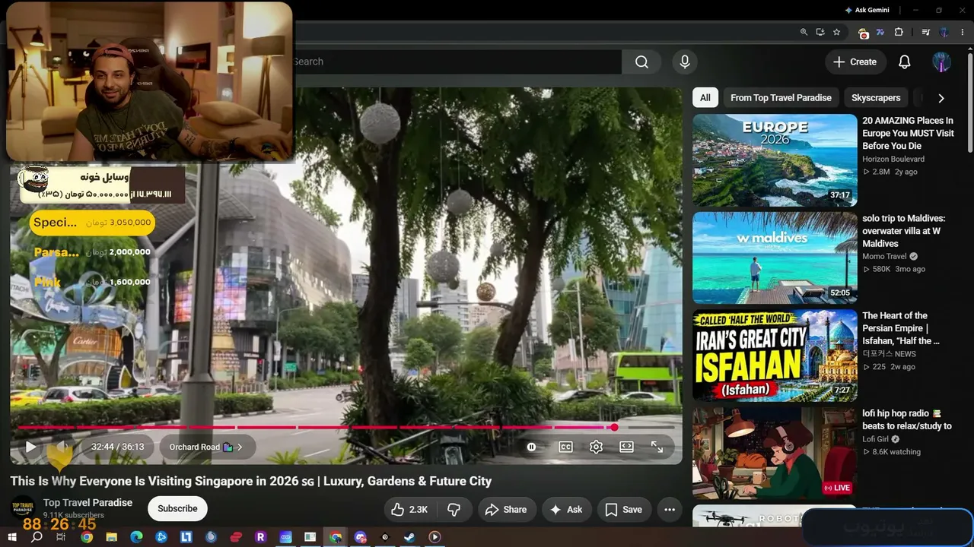
Task: Open the video player settings gear
Action: coord(596,447)
